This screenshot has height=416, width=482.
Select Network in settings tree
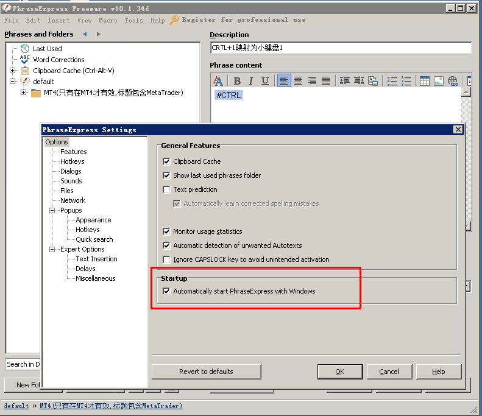pyautogui.click(x=73, y=200)
